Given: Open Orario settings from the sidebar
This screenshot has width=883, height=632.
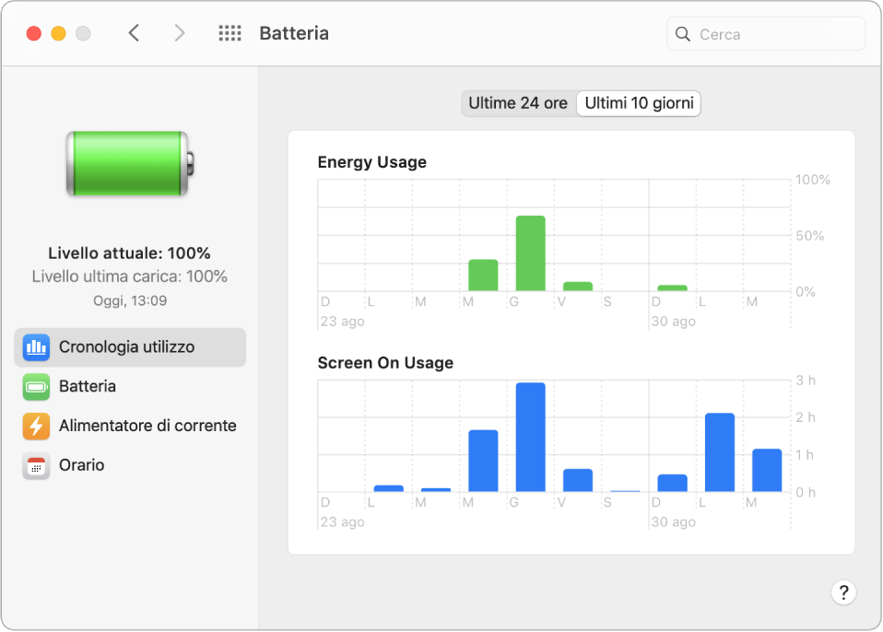Looking at the screenshot, I should pyautogui.click(x=35, y=465).
